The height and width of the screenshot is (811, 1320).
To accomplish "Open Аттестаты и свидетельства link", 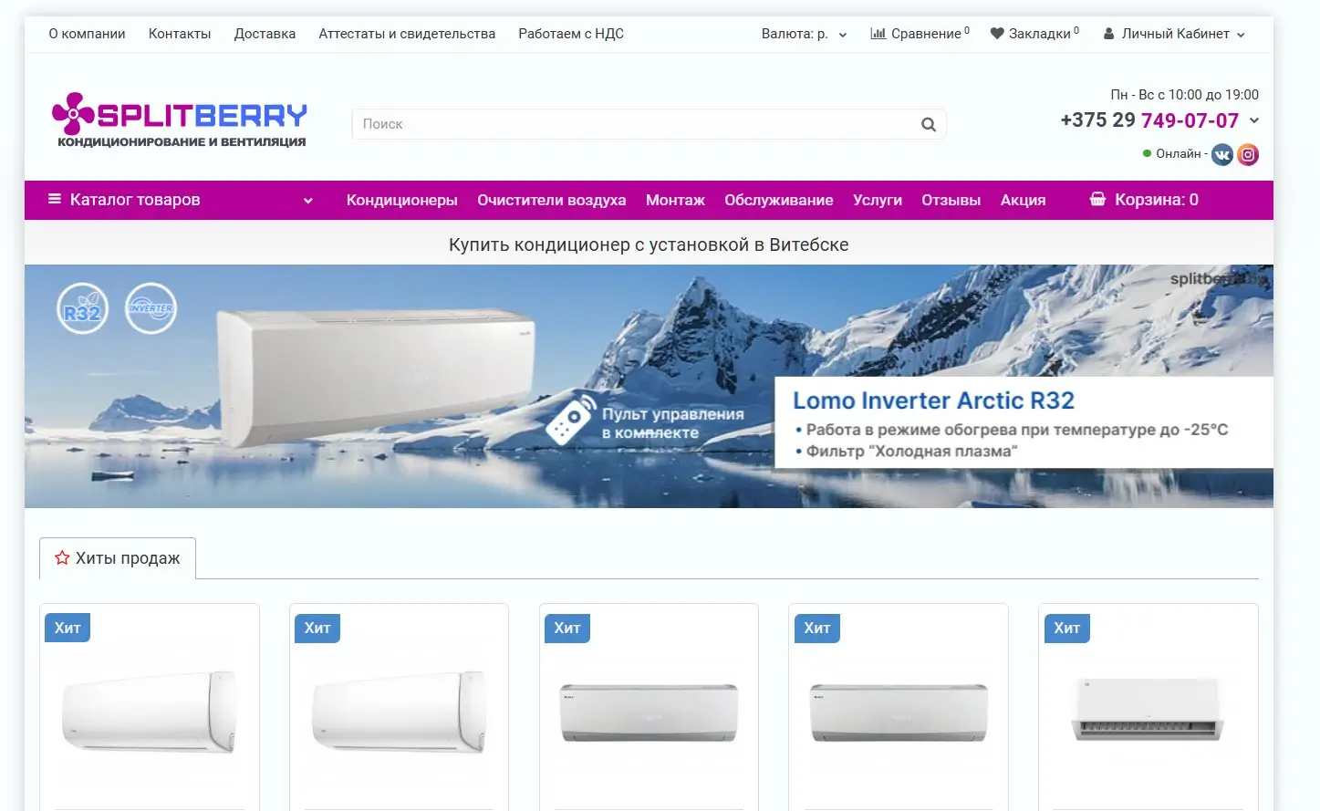I will [x=407, y=34].
